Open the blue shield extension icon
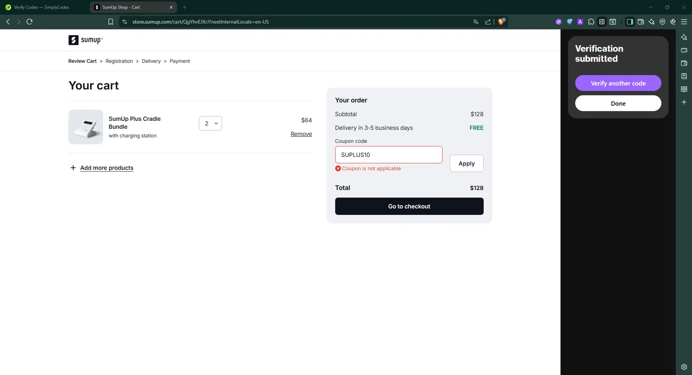692x375 pixels. coord(570,22)
